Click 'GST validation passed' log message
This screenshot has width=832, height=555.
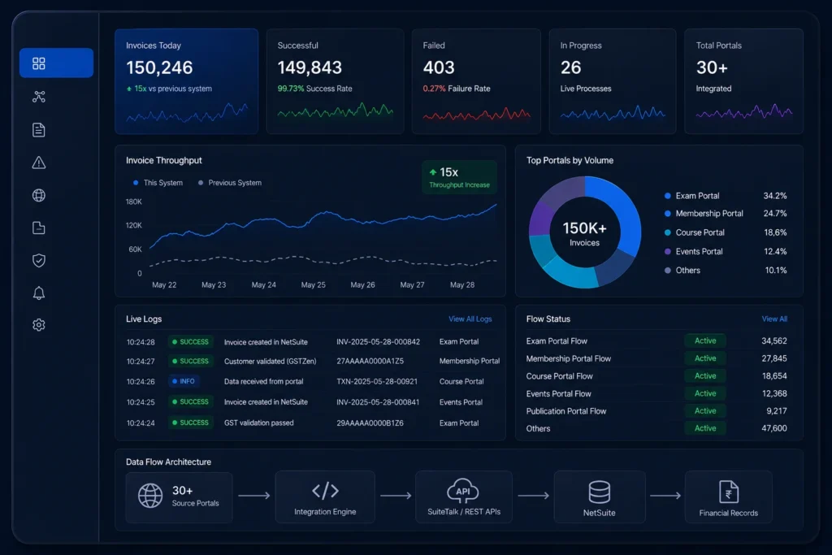[259, 423]
